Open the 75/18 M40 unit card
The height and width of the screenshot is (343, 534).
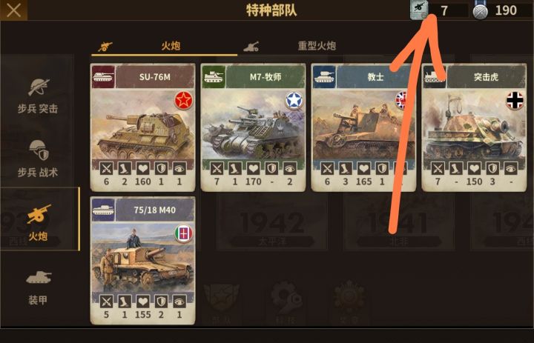[142, 260]
